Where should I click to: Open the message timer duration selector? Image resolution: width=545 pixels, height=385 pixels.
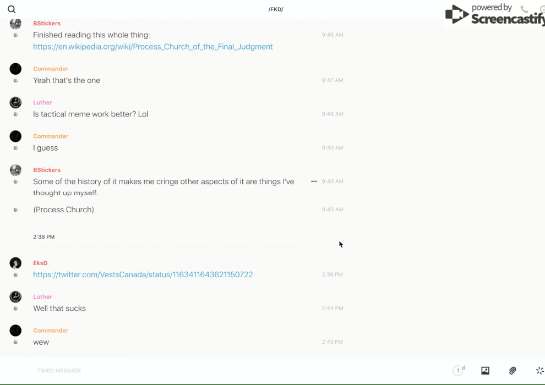(459, 371)
